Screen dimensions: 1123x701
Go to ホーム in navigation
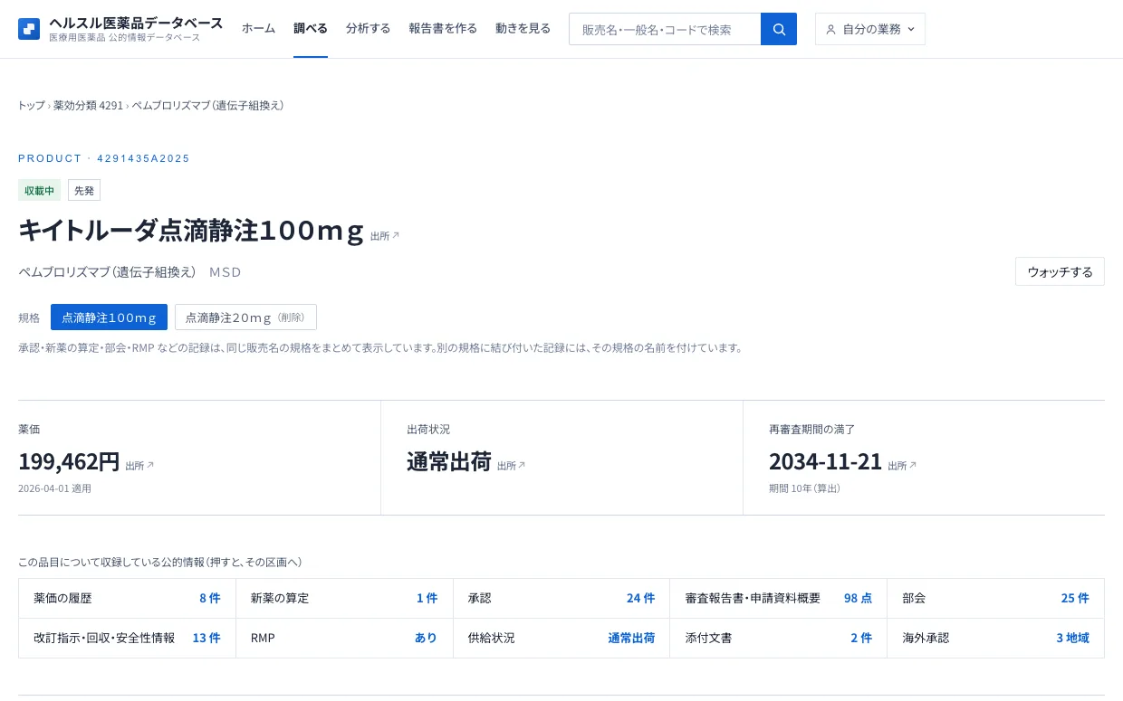(x=258, y=29)
